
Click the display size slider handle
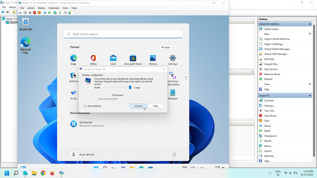point(130,88)
